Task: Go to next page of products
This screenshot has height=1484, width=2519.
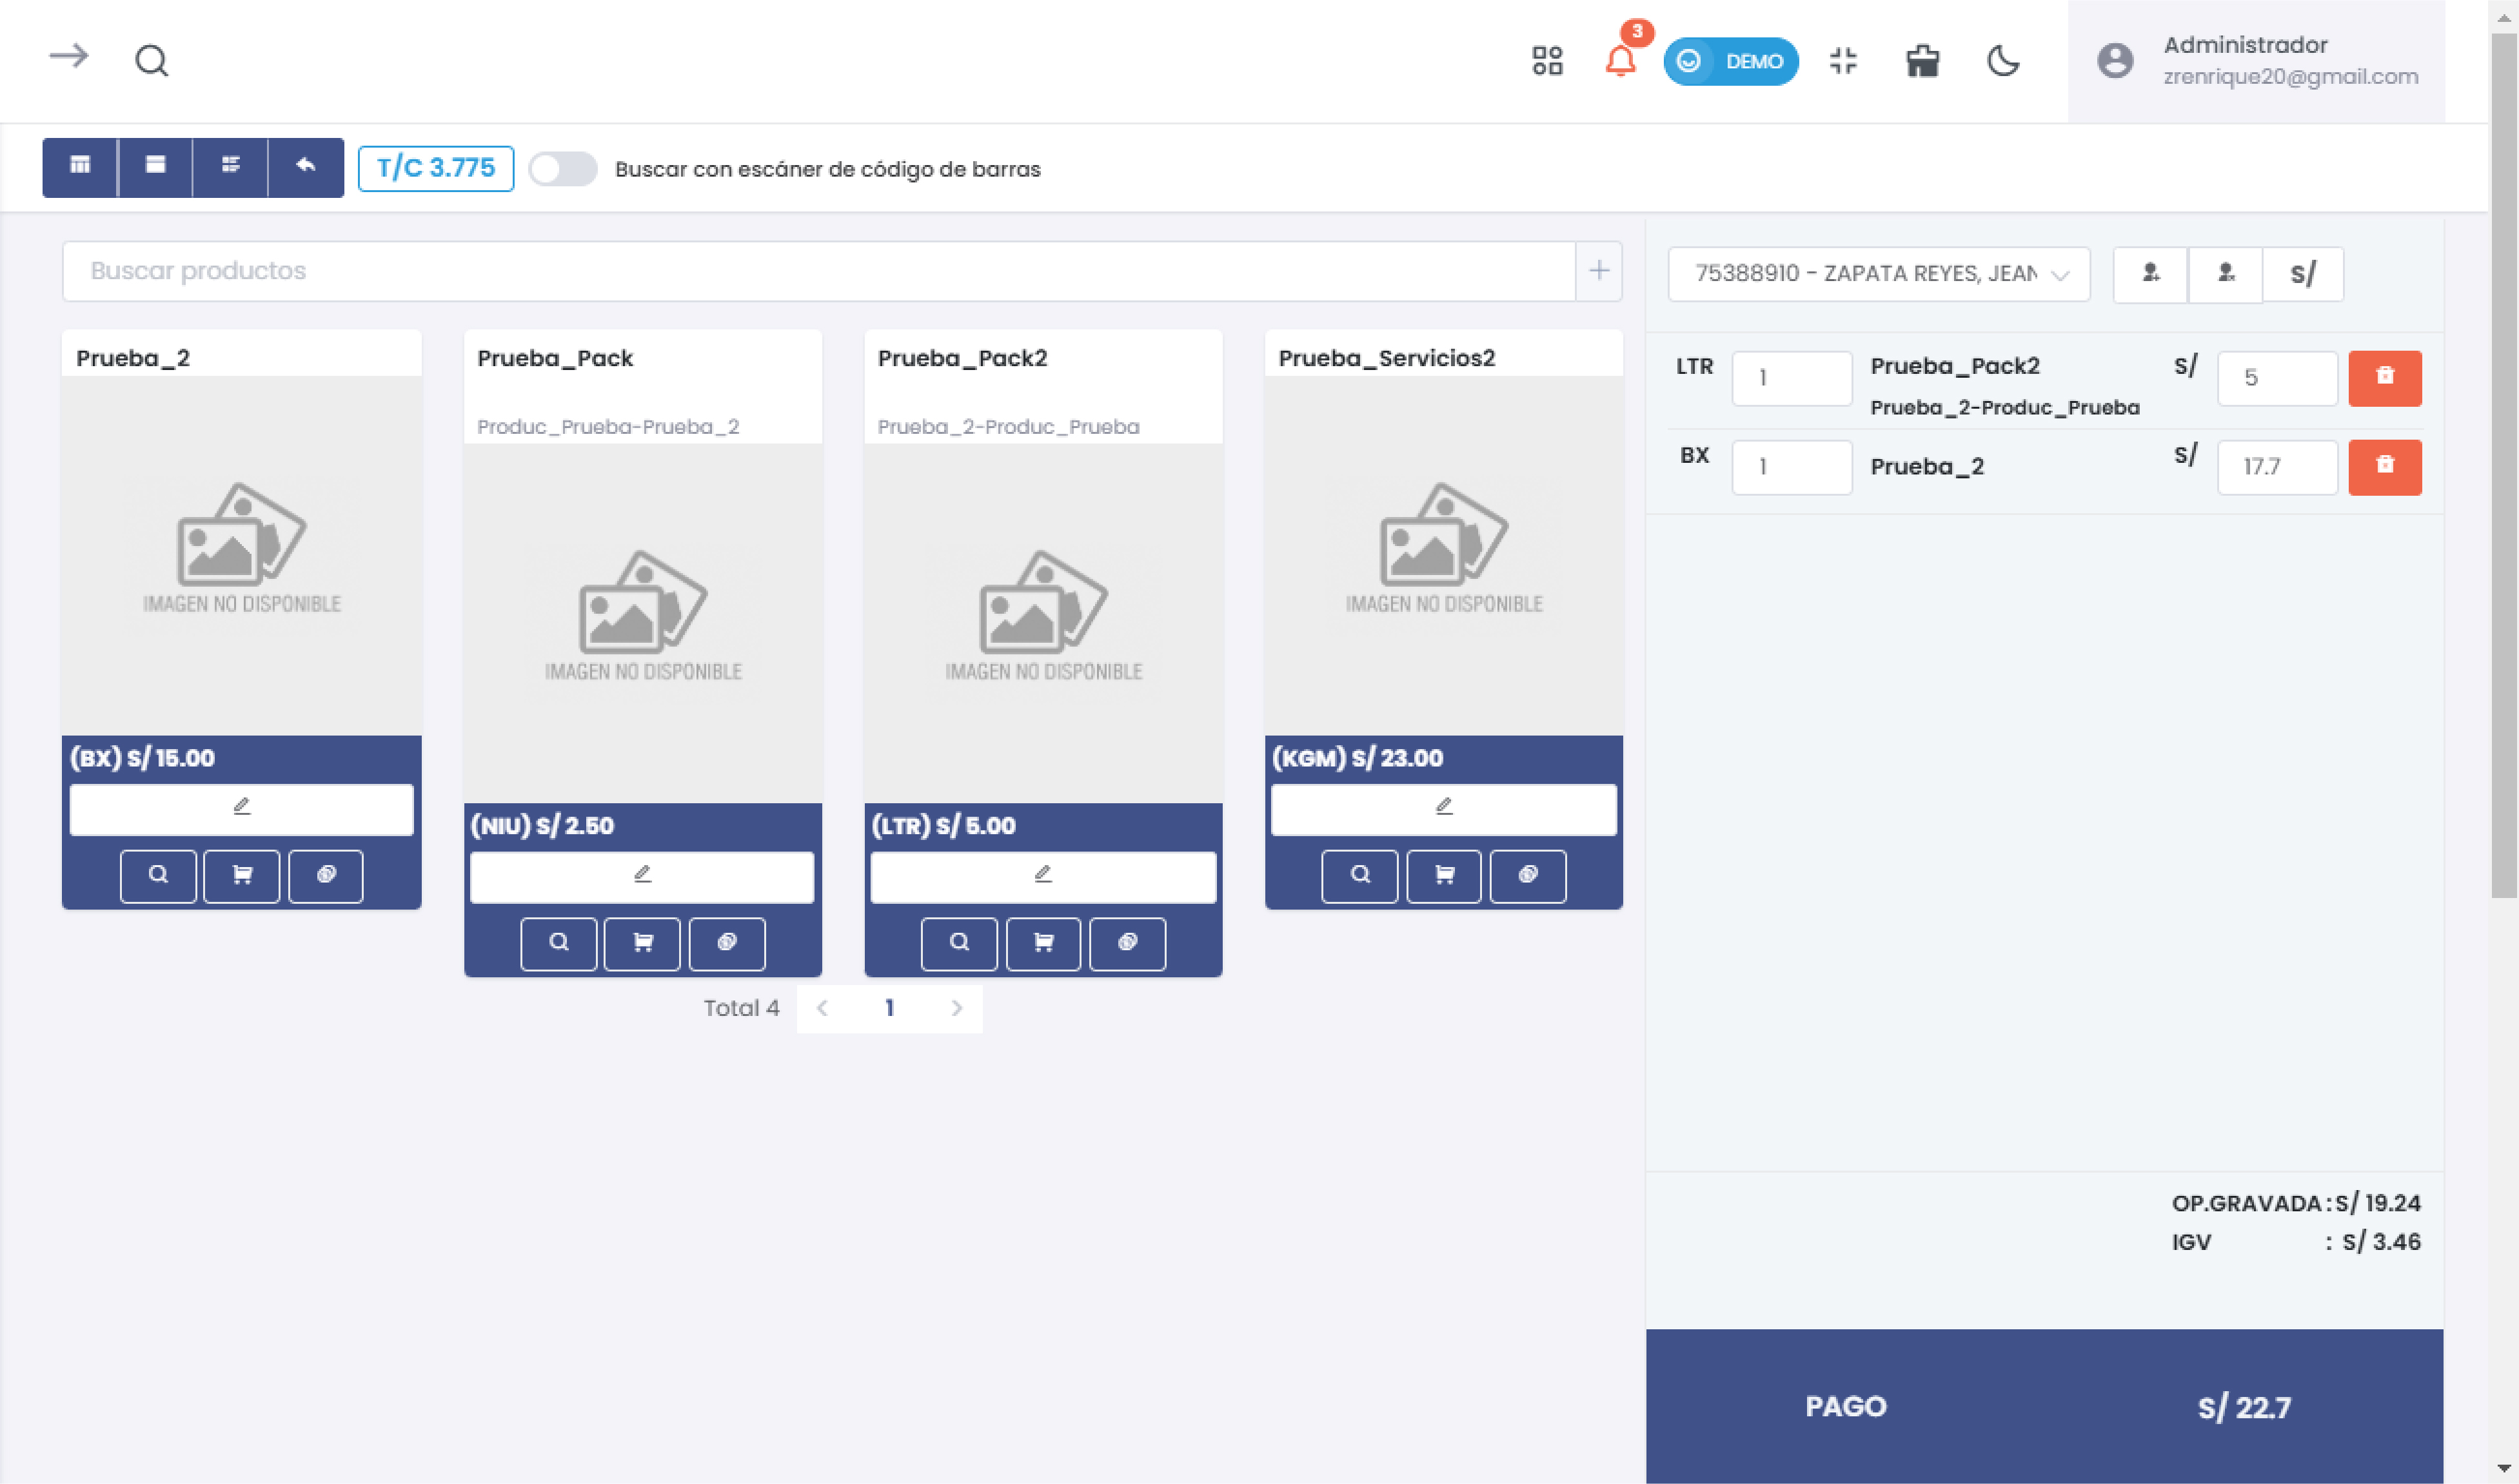Action: click(x=956, y=1008)
